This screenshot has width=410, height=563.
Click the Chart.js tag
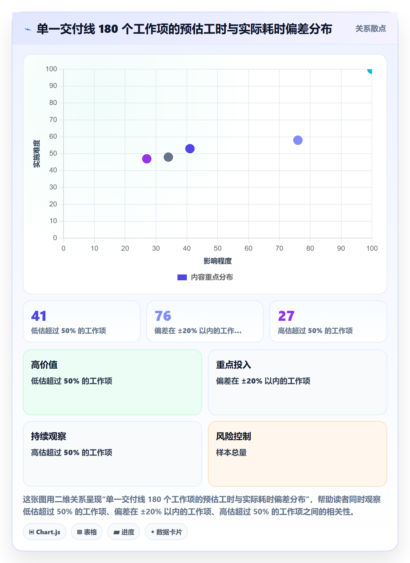click(45, 532)
